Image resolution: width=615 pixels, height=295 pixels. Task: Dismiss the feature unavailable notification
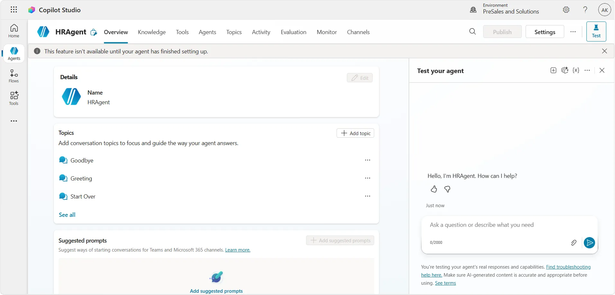tap(604, 51)
